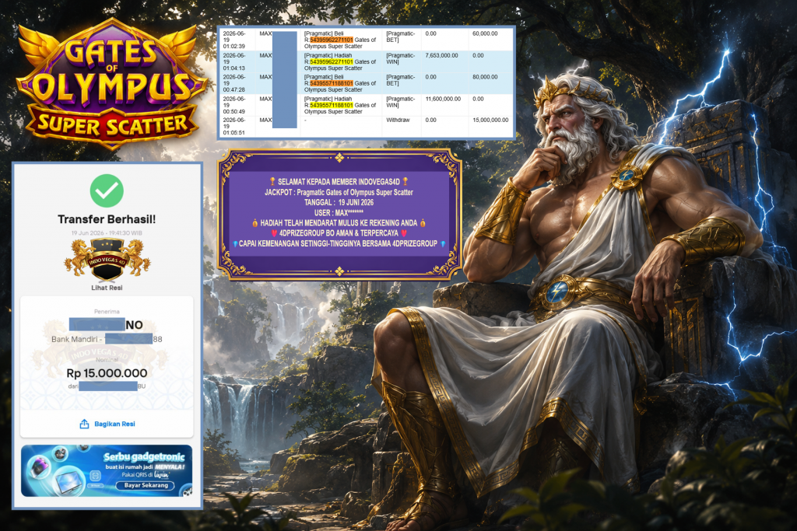Click the Beli R:54395571188101 description cell
797x531 pixels.
340,83
